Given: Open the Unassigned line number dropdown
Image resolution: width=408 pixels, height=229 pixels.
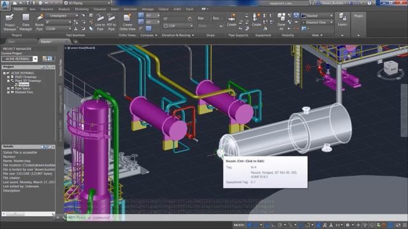Looking at the screenshot, I should [x=62, y=15].
